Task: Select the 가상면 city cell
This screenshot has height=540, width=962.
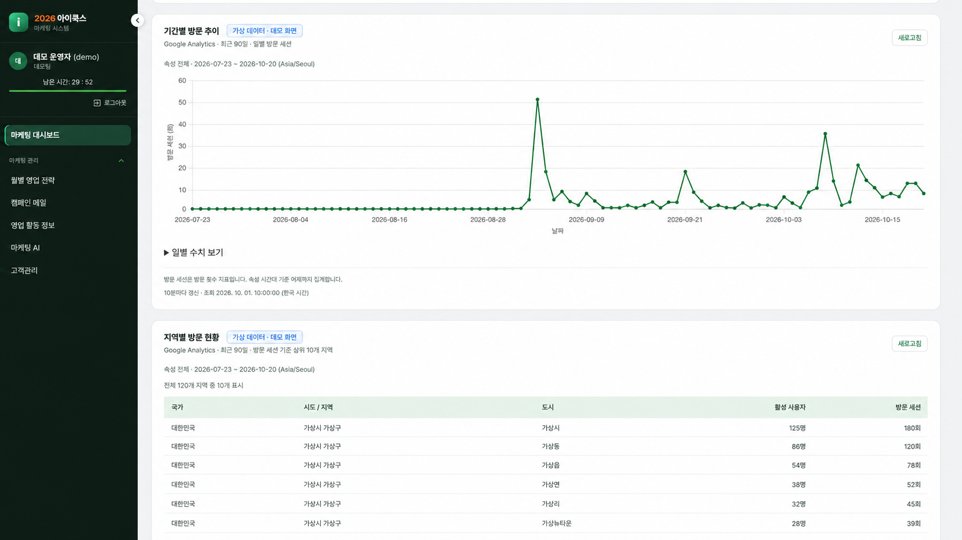Action: pos(550,485)
